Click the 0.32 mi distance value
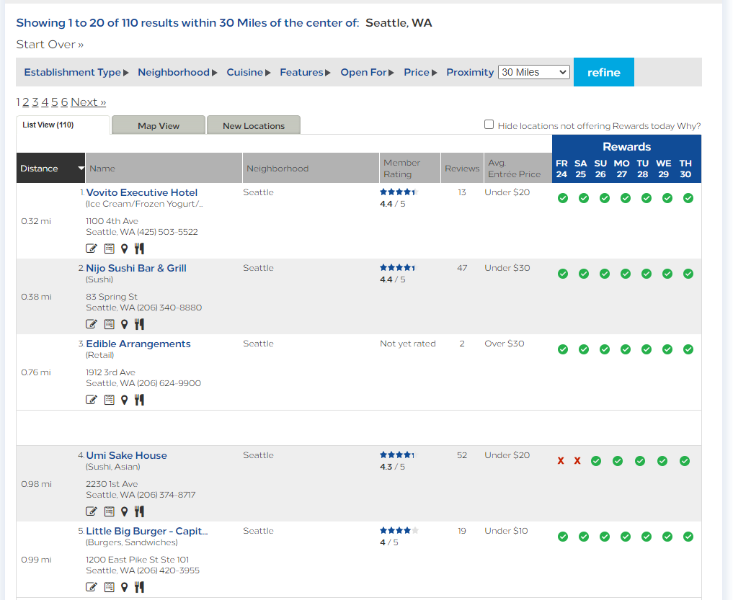This screenshot has width=733, height=600. pos(36,221)
